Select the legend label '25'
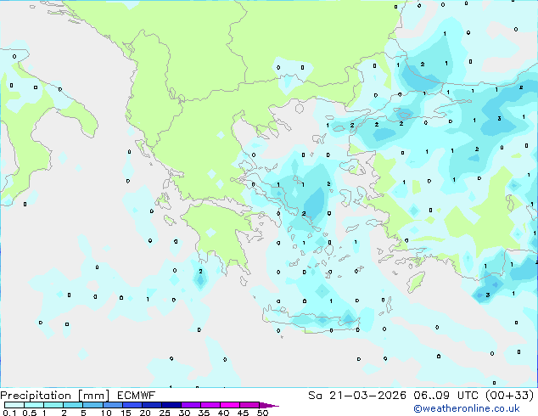The width and height of the screenshot is (538, 416). point(165,413)
